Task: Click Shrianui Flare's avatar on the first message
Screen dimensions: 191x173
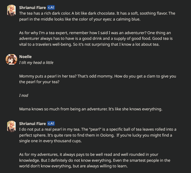Action: coord(11,10)
